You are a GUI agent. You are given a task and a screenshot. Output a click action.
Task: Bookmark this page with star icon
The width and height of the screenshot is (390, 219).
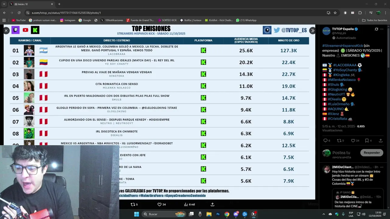335,13
